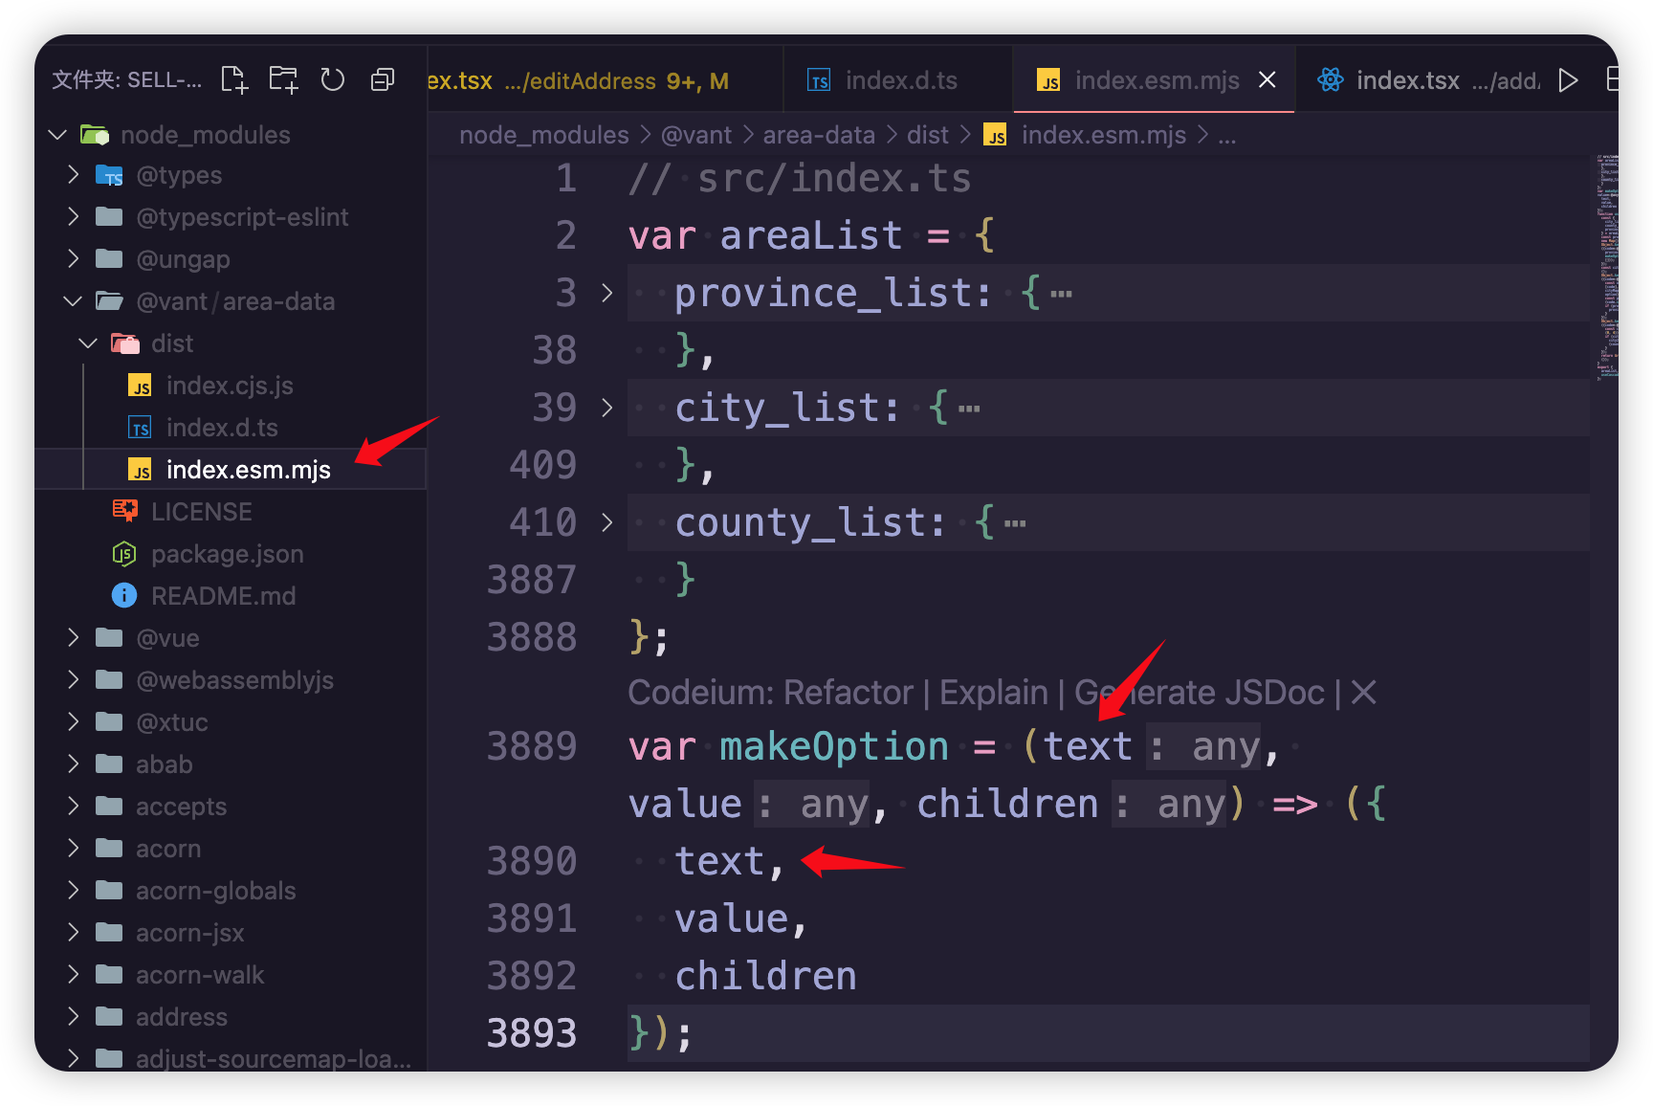The image size is (1653, 1106).
Task: Click index.esm.mjs in the breadcrumb
Action: pyautogui.click(x=1103, y=135)
